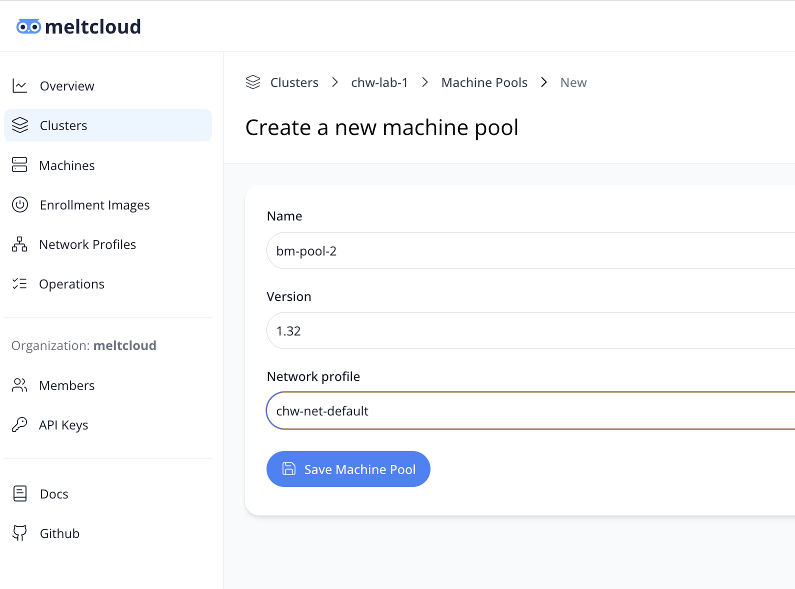
Task: Click the Github cat icon
Action: [19, 533]
